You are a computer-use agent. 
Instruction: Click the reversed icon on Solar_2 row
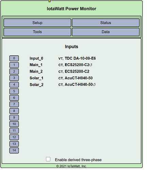tap(94, 85)
